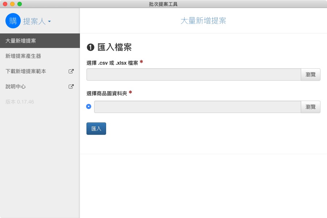Open 新增提案產生器 from the sidebar

[x=40, y=56]
